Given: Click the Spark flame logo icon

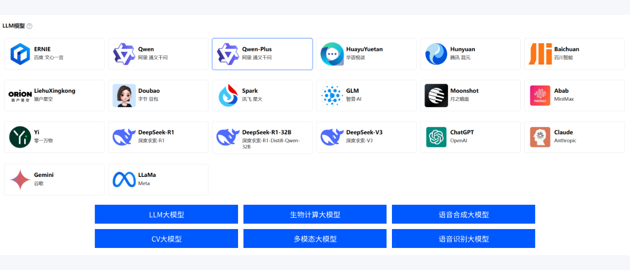Looking at the screenshot, I should click(228, 95).
